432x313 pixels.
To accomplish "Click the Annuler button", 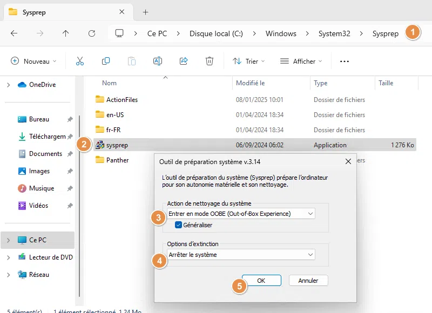I will tap(308, 281).
